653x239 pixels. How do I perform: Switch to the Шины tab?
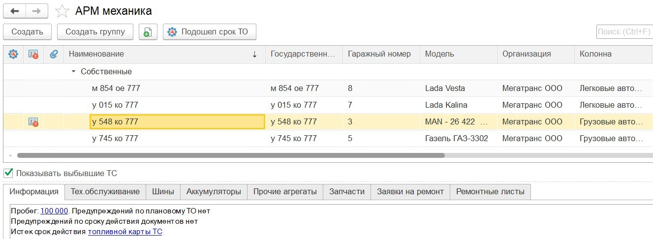point(163,192)
